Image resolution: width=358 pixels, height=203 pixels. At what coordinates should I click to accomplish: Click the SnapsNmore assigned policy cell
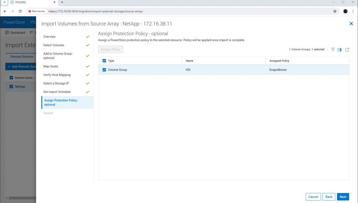pyautogui.click(x=278, y=70)
